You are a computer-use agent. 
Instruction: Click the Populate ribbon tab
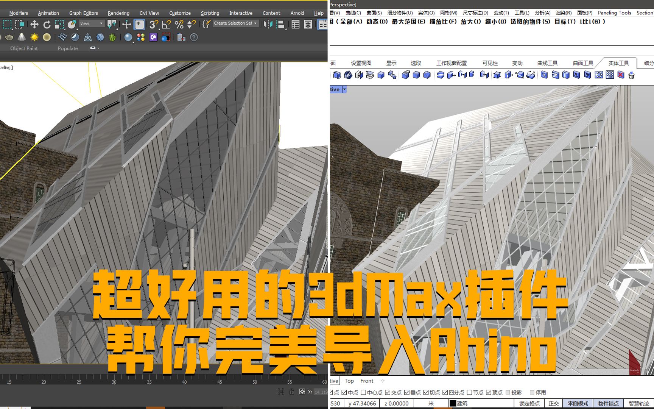(x=68, y=48)
